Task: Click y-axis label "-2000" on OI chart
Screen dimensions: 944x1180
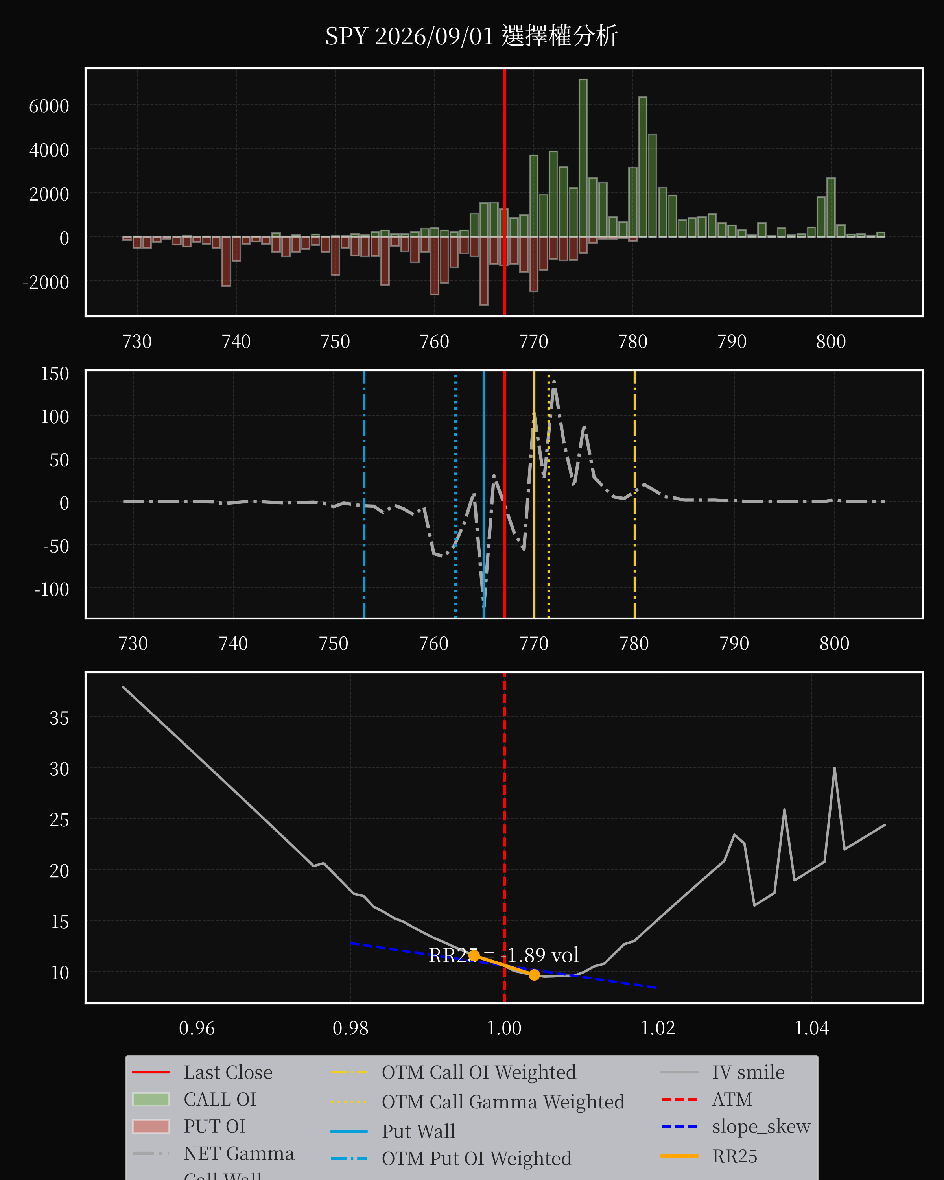Action: [46, 282]
